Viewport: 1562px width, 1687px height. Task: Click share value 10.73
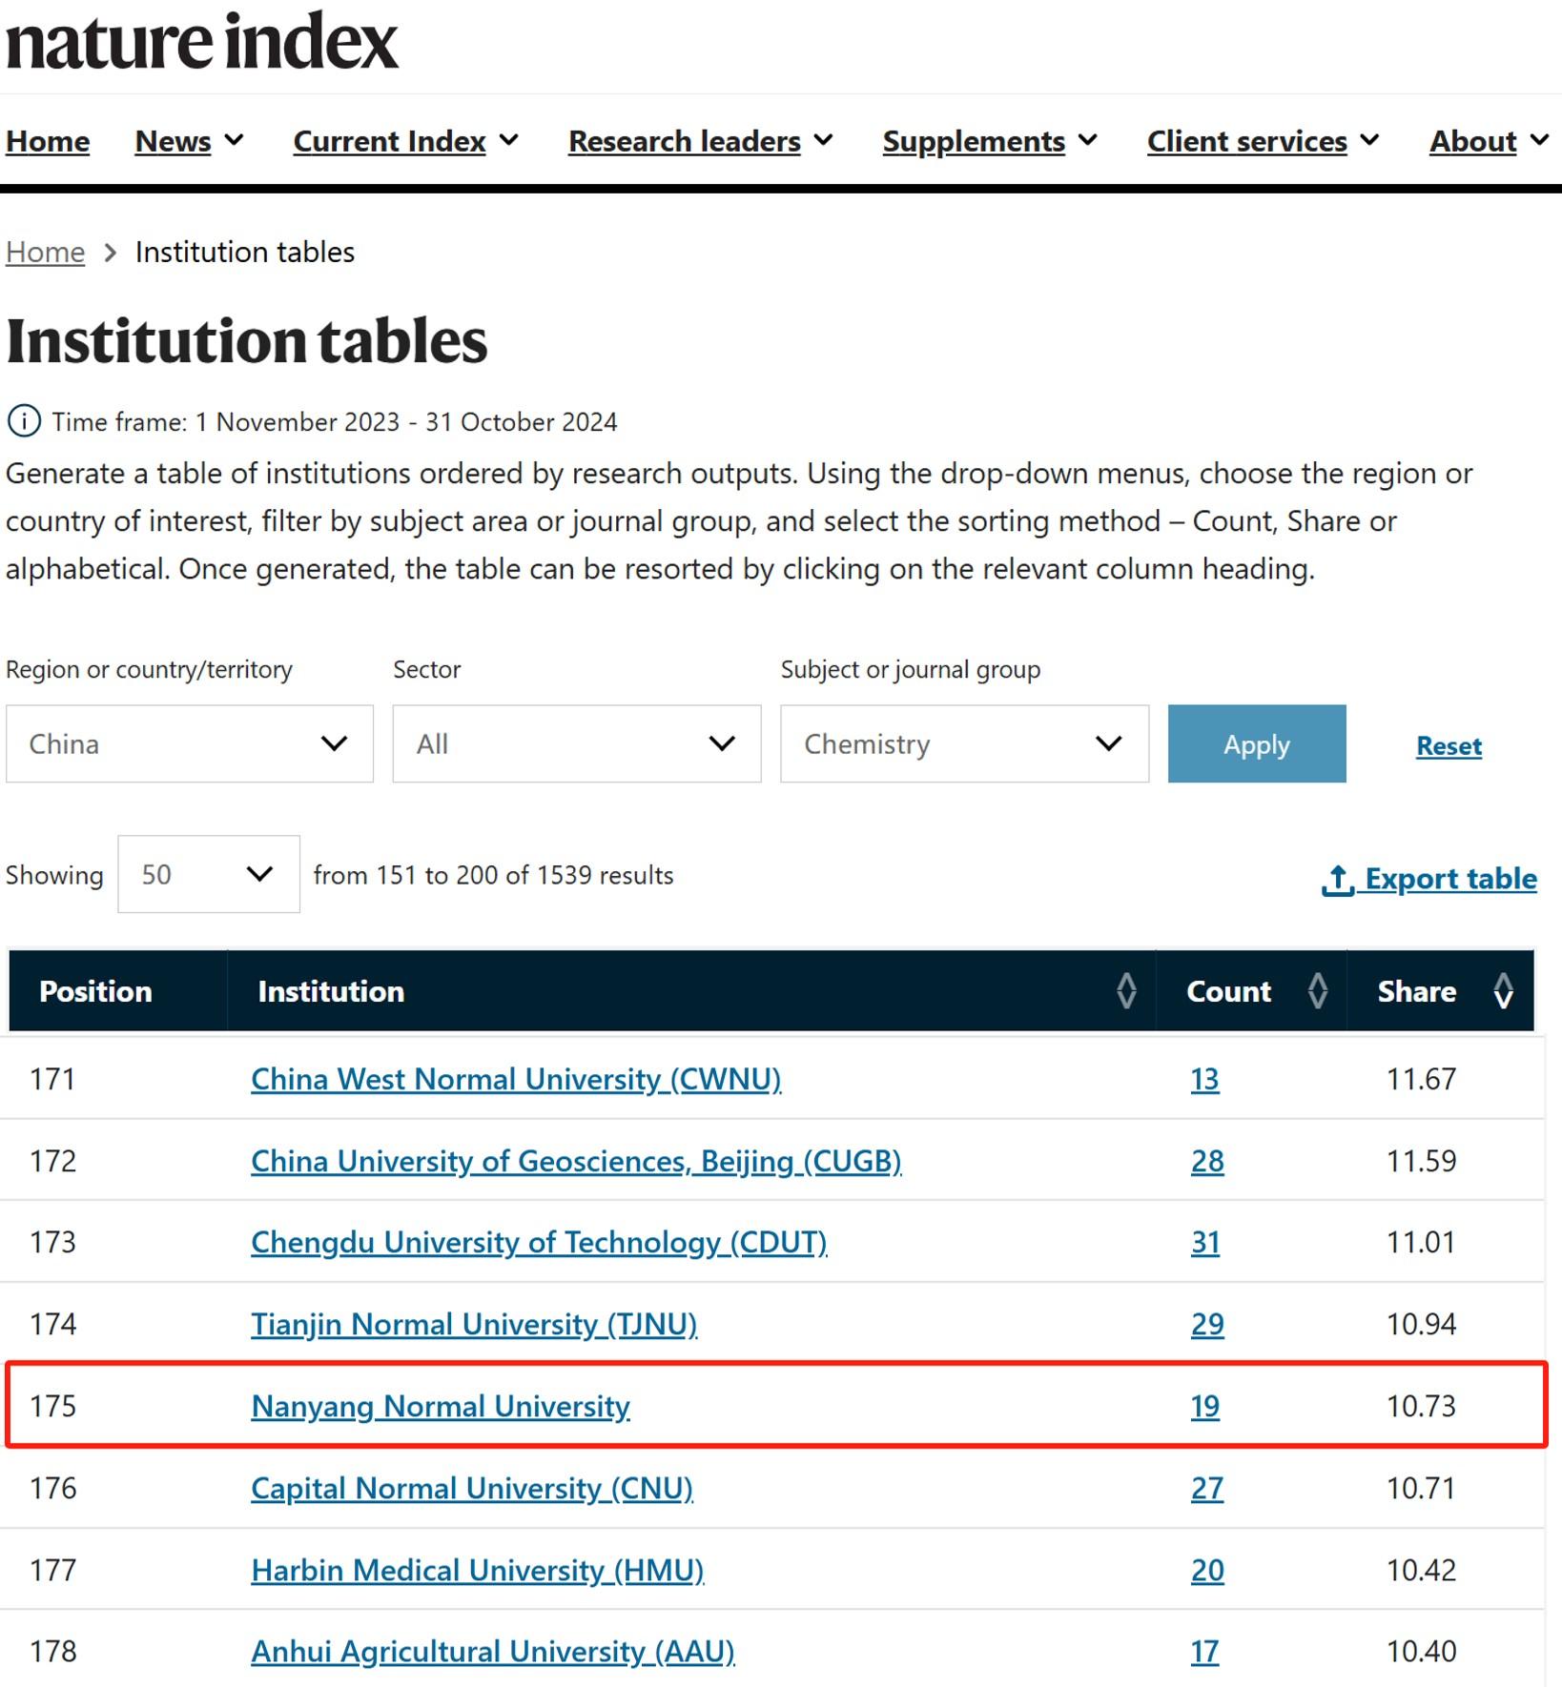pyautogui.click(x=1421, y=1406)
